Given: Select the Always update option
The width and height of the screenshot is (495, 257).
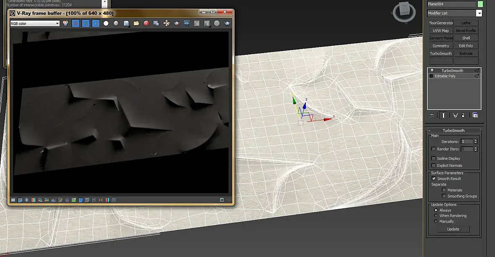Looking at the screenshot, I should pyautogui.click(x=436, y=210).
